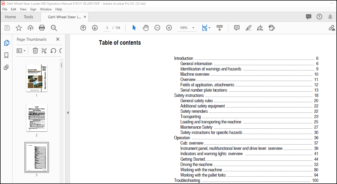Select the highlight text pen tool
This screenshot has width=337, height=184.
point(249,28)
